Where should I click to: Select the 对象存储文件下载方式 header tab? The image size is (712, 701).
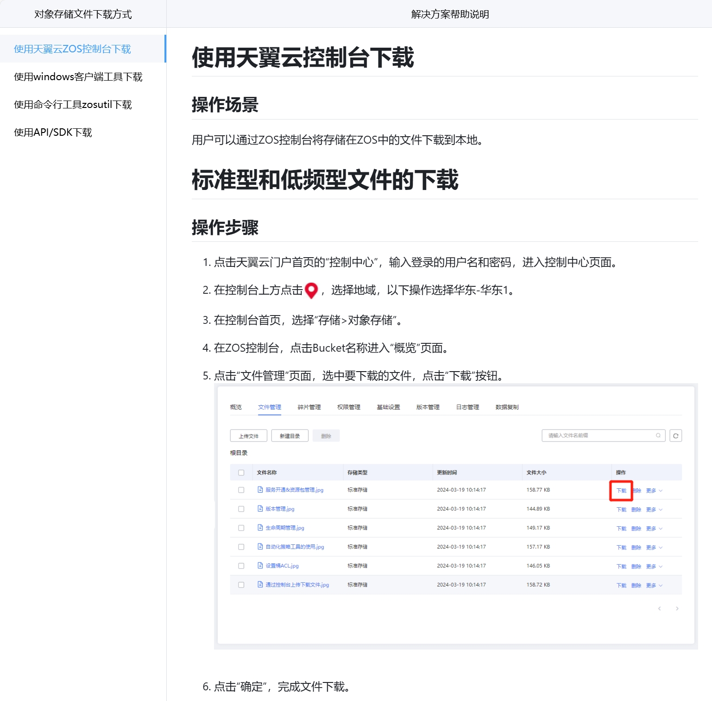(x=83, y=14)
